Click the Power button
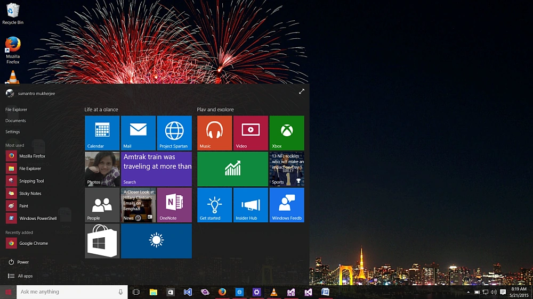 pos(19,262)
